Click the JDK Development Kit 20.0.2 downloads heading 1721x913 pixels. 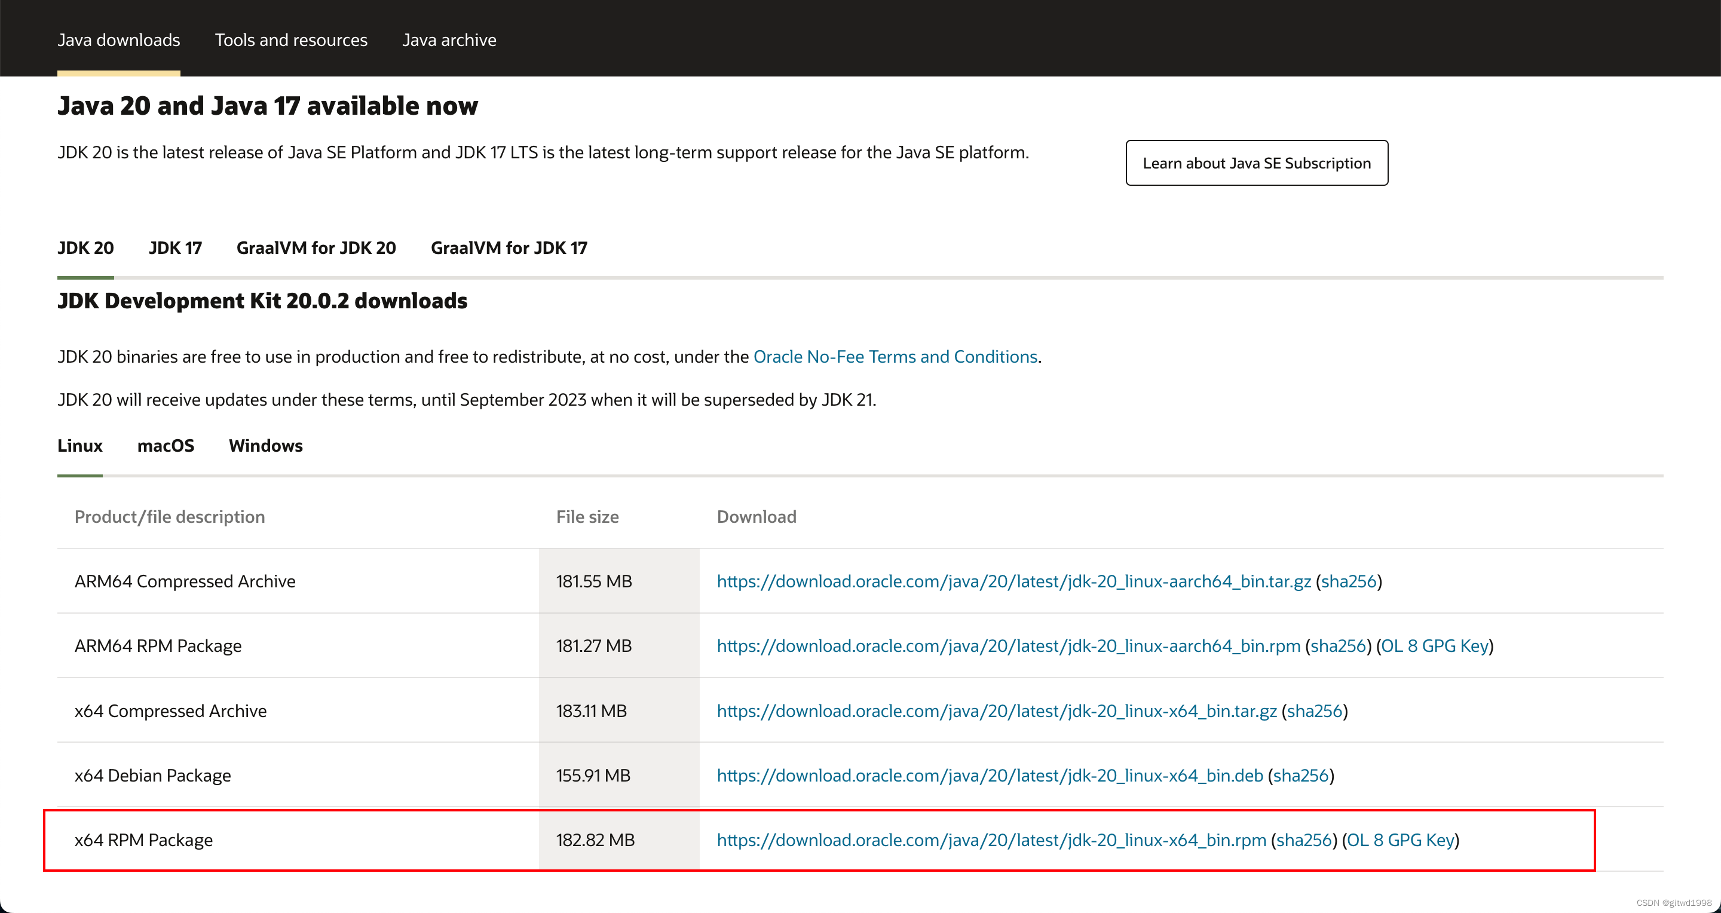[x=262, y=301]
